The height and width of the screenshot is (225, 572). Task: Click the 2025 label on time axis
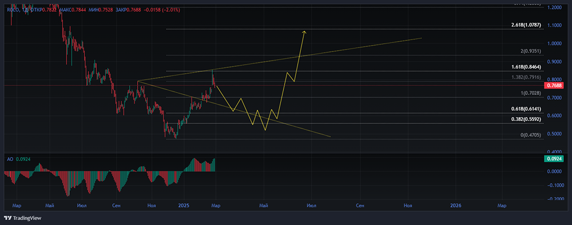(184, 206)
